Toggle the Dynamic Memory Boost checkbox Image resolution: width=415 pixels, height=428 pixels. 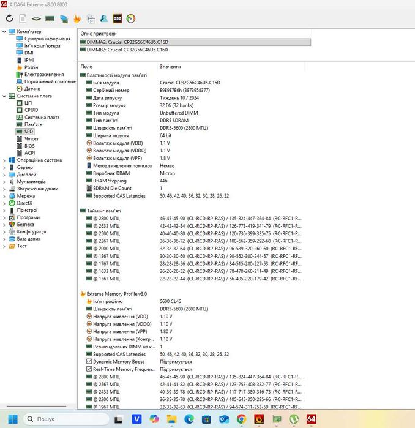pyautogui.click(x=89, y=361)
